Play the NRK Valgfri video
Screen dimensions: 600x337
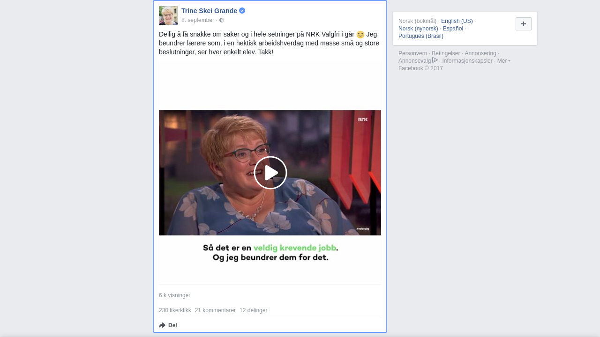pyautogui.click(x=270, y=173)
